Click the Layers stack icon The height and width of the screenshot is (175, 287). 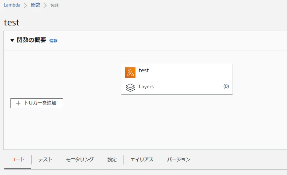[x=130, y=87]
